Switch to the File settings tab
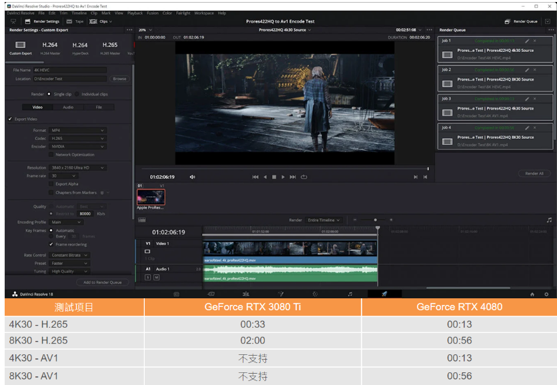 99,107
